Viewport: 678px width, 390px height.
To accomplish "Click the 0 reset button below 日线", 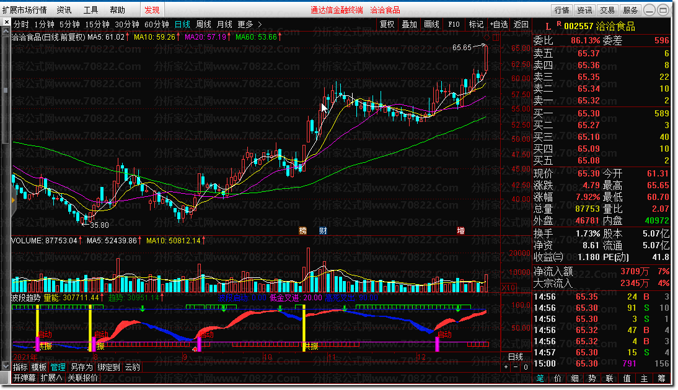I will click(x=526, y=367).
